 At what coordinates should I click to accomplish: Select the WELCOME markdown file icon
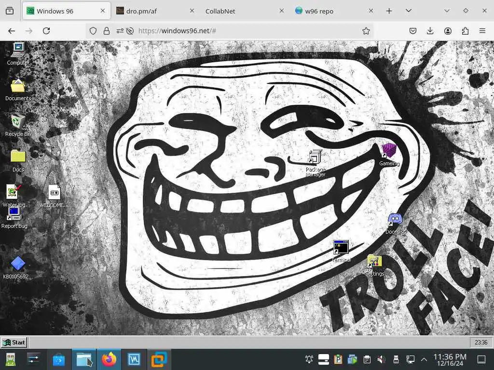coord(54,197)
